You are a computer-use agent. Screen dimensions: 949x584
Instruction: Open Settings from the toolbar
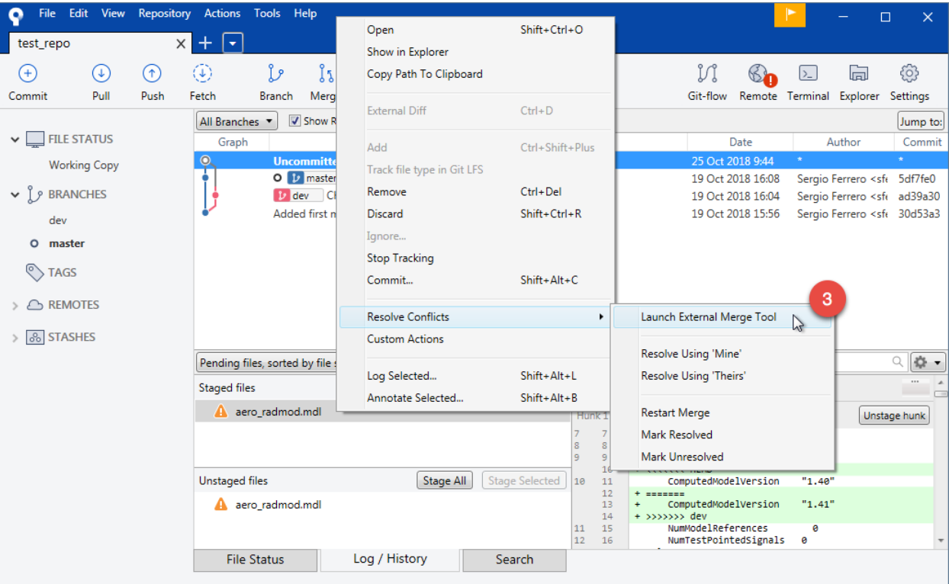point(909,74)
